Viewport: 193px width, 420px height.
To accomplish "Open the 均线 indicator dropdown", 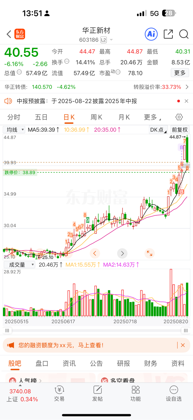I will coord(14,130).
